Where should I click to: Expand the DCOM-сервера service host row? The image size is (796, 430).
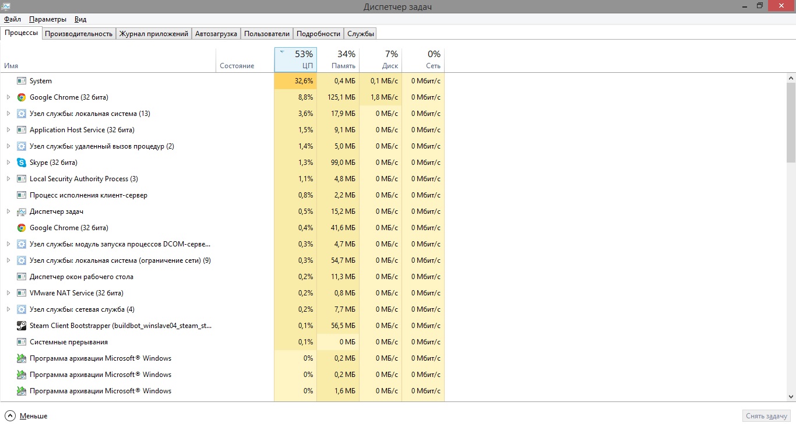coord(8,244)
